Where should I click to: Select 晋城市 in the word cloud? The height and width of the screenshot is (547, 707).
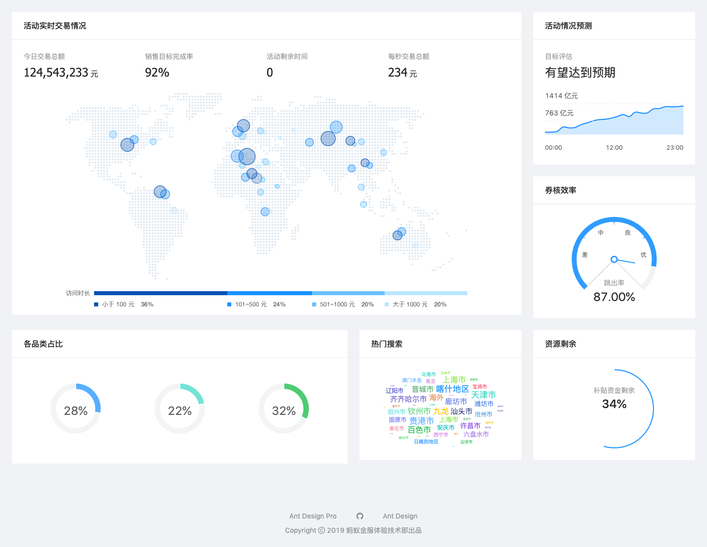[423, 389]
